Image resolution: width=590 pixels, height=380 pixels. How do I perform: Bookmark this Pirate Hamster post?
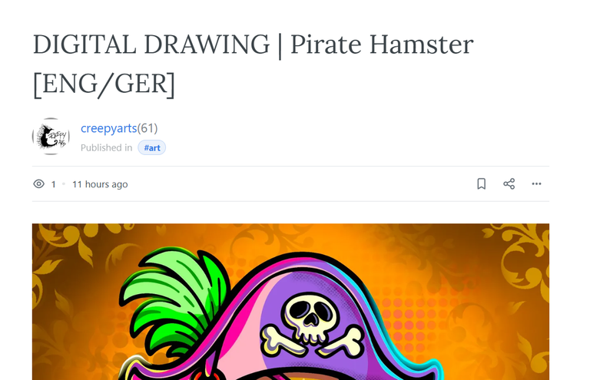pos(481,183)
